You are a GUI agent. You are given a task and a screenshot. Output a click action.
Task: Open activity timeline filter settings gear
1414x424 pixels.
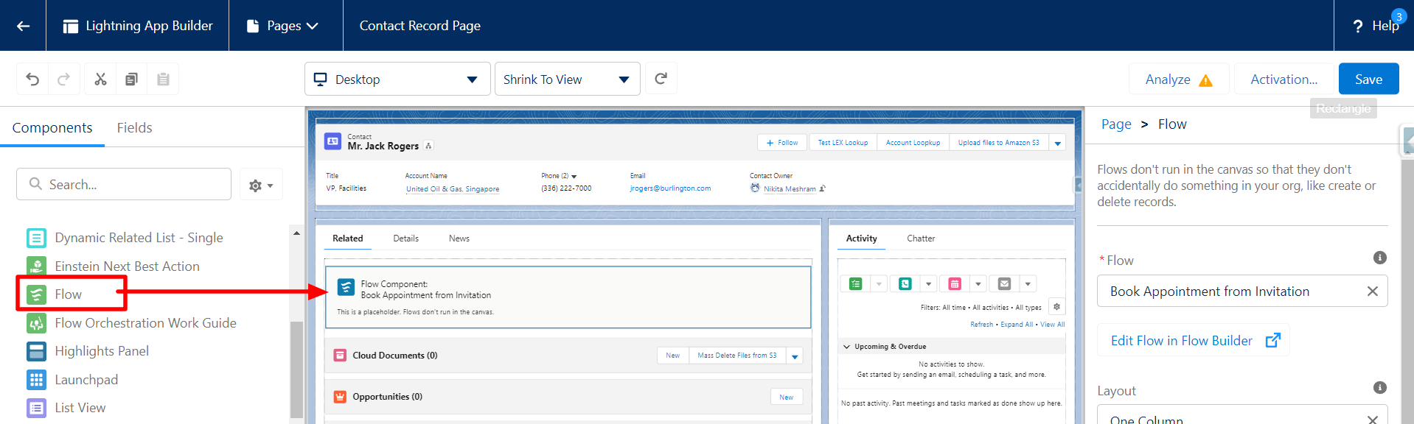(1056, 307)
